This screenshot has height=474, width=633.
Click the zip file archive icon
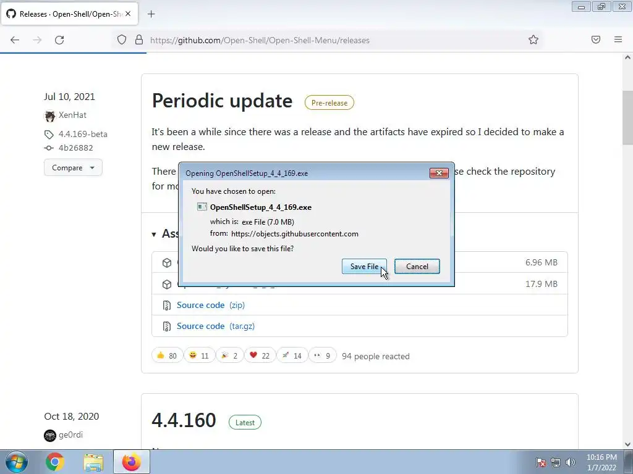[x=167, y=306]
